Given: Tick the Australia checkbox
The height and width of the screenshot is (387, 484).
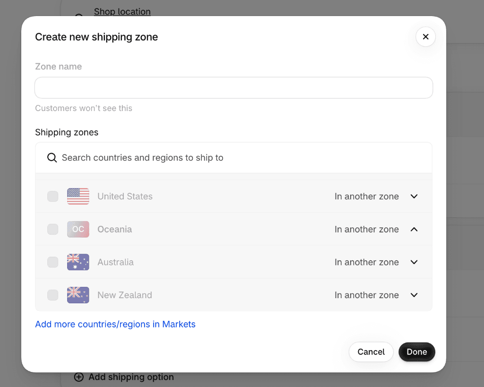Looking at the screenshot, I should click(x=53, y=262).
